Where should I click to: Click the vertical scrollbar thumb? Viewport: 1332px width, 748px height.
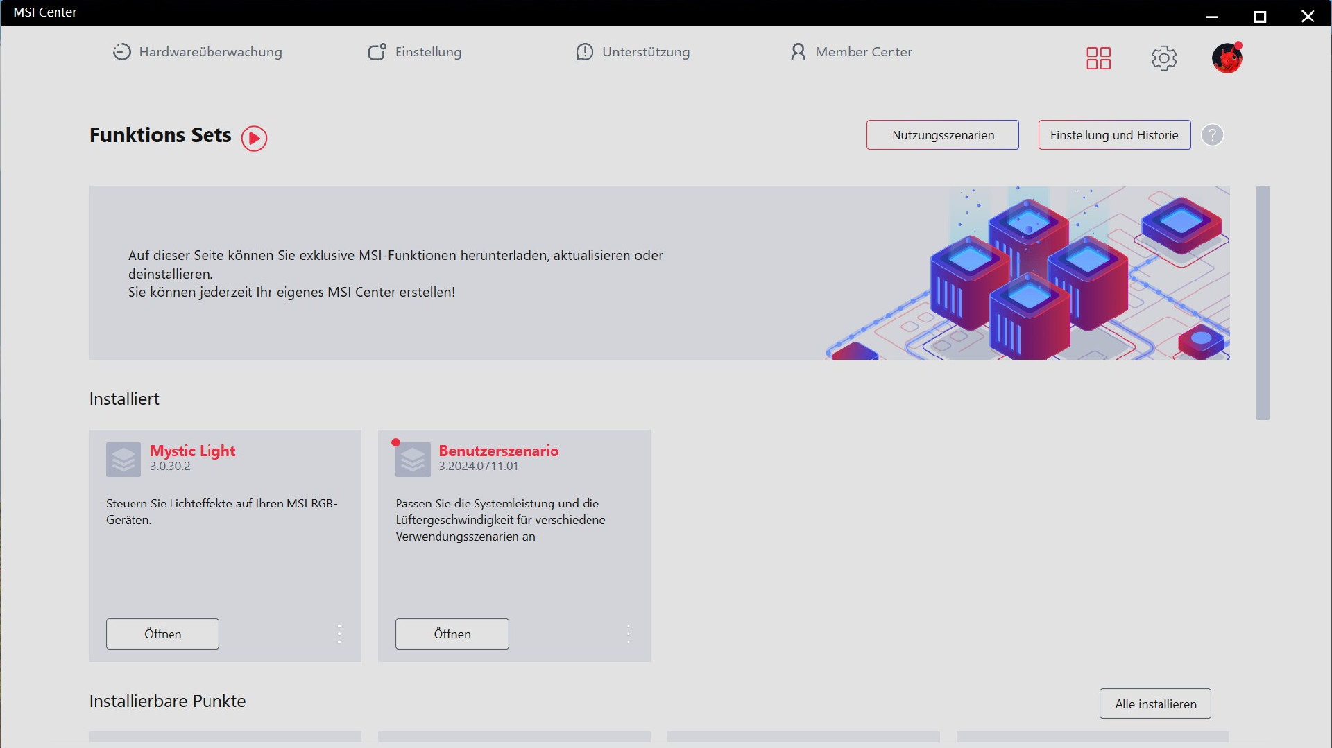tap(1263, 302)
